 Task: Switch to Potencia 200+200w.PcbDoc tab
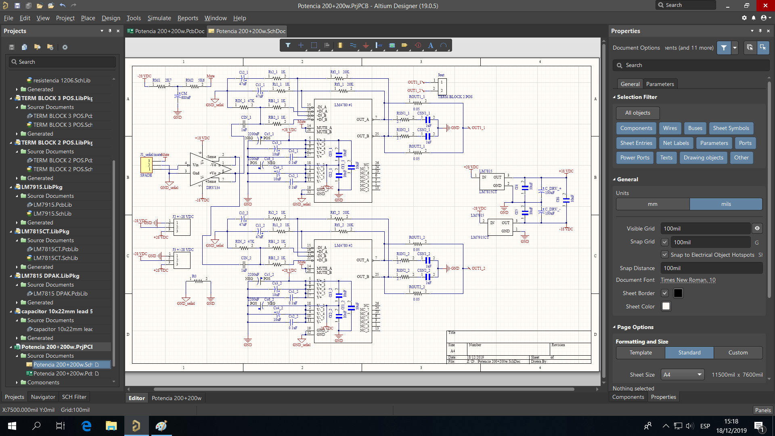166,31
